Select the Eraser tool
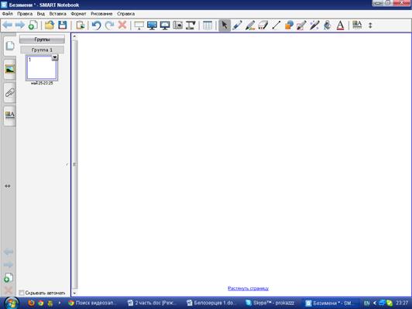 pyautogui.click(x=263, y=26)
